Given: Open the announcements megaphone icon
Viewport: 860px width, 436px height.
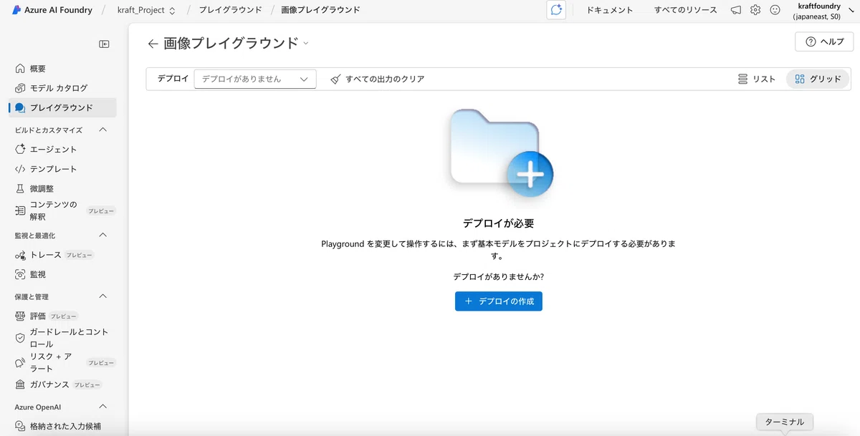Looking at the screenshot, I should (736, 10).
